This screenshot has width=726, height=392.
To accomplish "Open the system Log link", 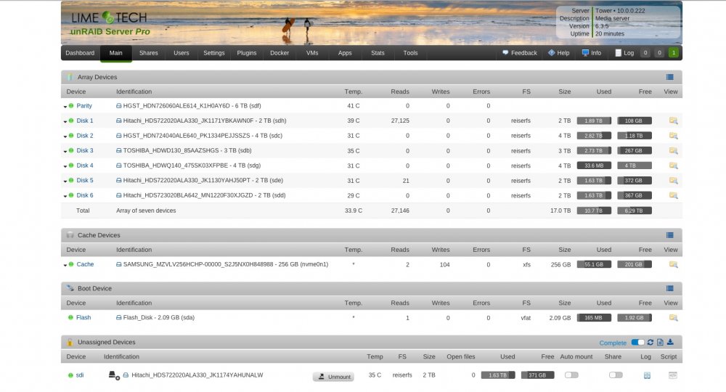I will click(624, 53).
